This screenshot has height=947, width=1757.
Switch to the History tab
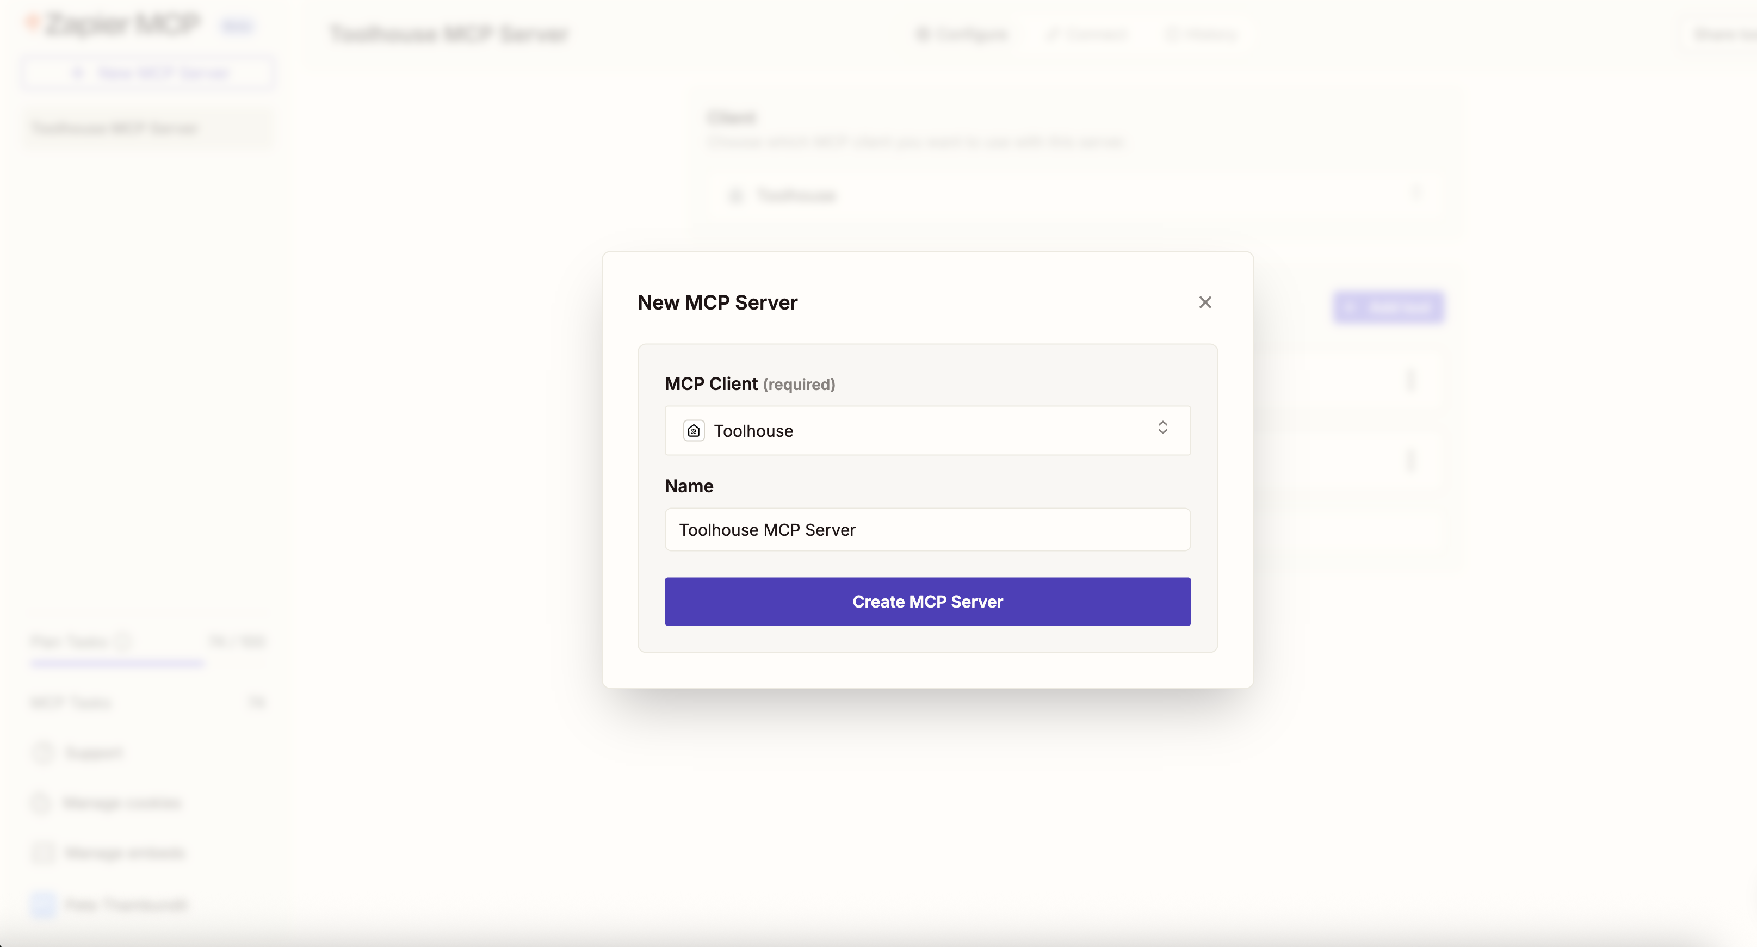click(x=1201, y=34)
